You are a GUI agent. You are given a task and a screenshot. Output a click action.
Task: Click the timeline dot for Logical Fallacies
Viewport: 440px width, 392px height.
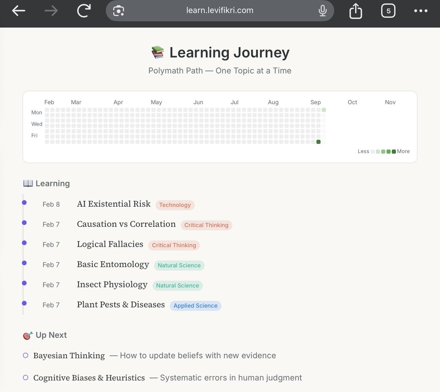pos(24,243)
